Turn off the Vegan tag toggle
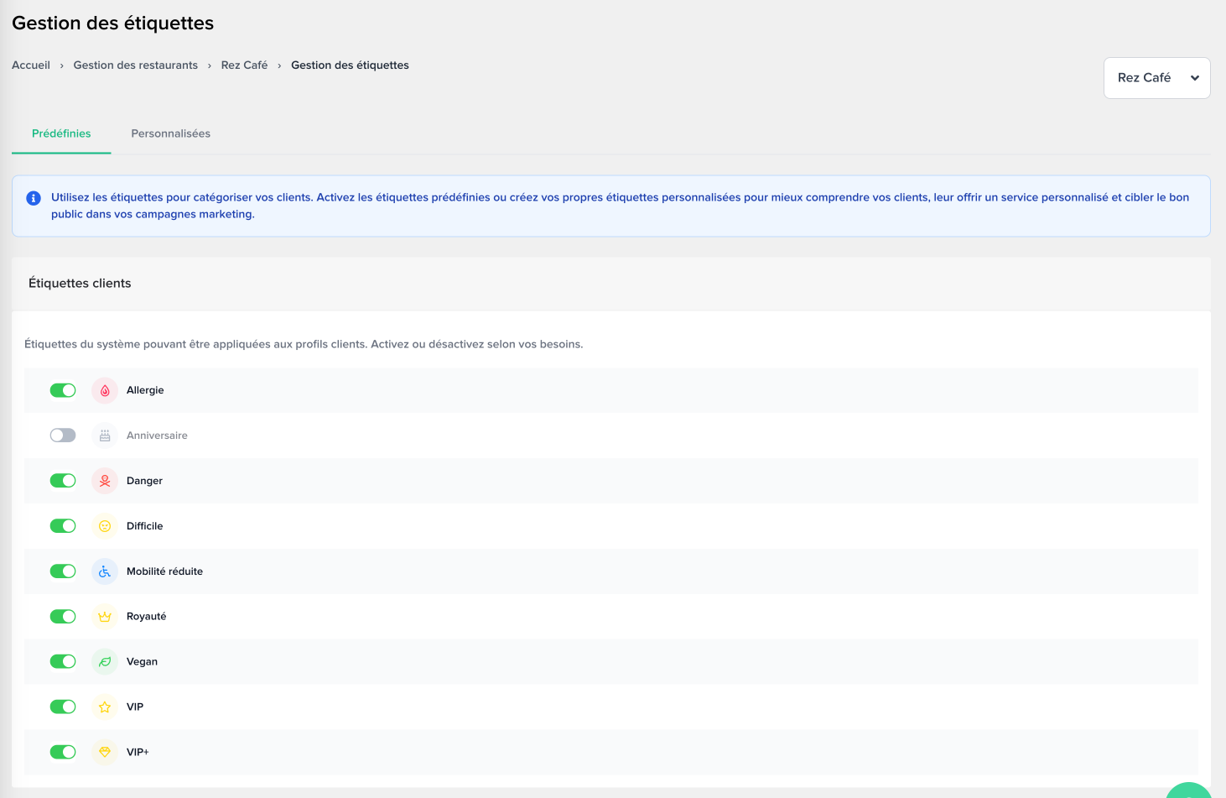Image resolution: width=1226 pixels, height=798 pixels. point(63,662)
